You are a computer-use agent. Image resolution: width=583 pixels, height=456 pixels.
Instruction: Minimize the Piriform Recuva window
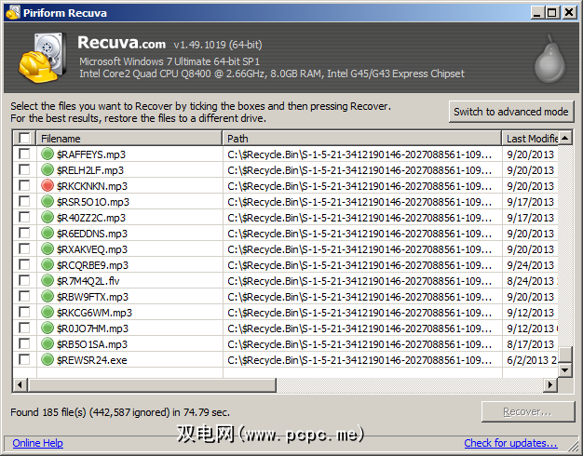(x=536, y=13)
